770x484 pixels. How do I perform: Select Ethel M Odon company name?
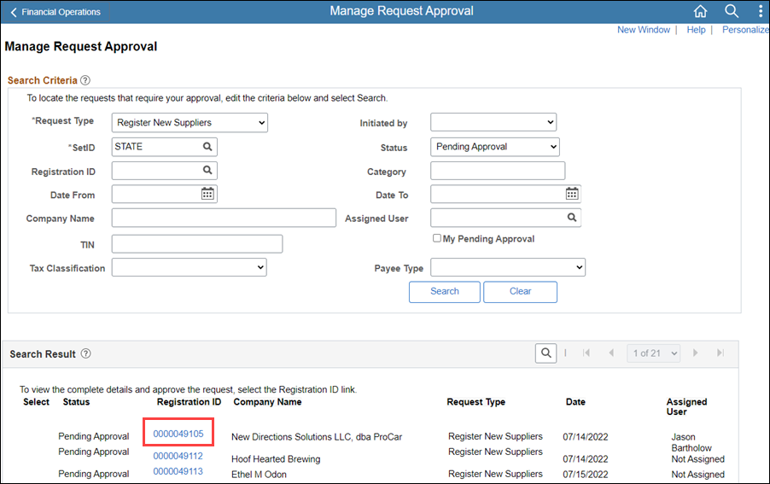(x=259, y=474)
